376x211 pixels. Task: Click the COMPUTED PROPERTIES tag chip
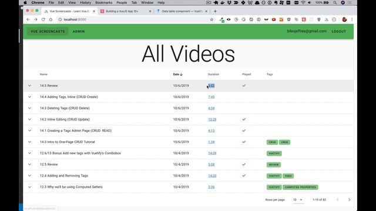(x=300, y=187)
